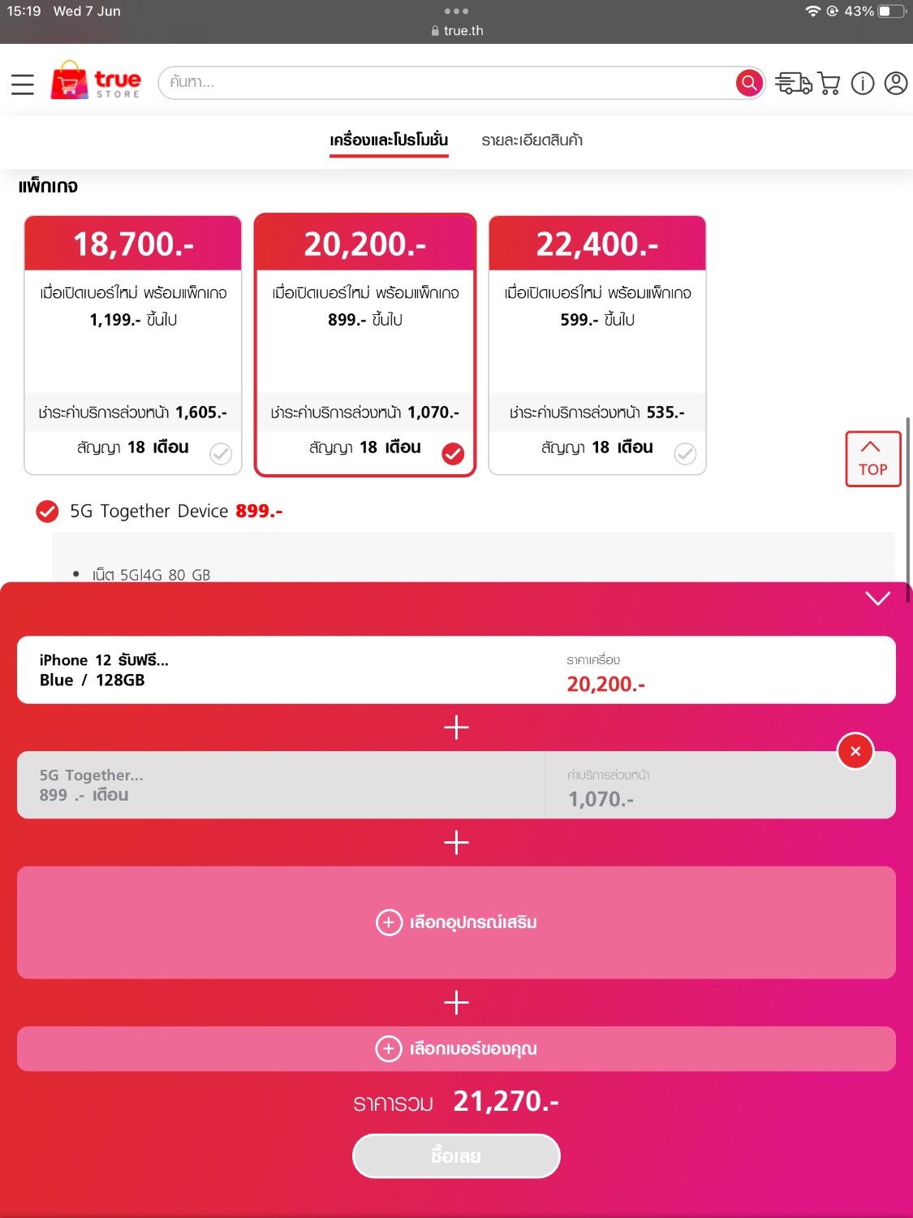
Task: Expand เลือกเบอร์ของคุณ number selection
Action: (x=456, y=1048)
